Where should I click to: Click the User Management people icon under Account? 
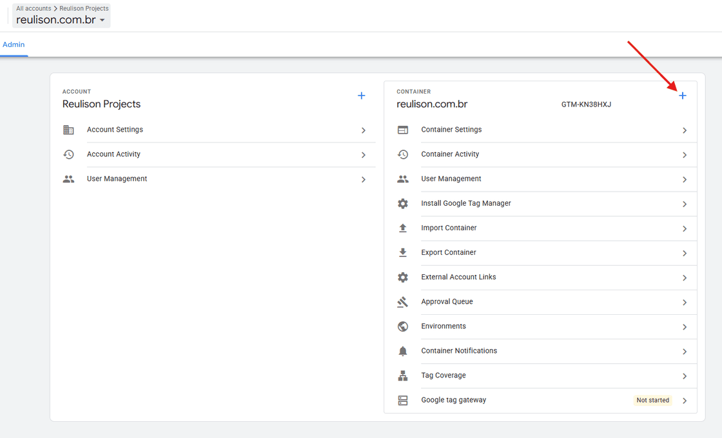pyautogui.click(x=69, y=179)
